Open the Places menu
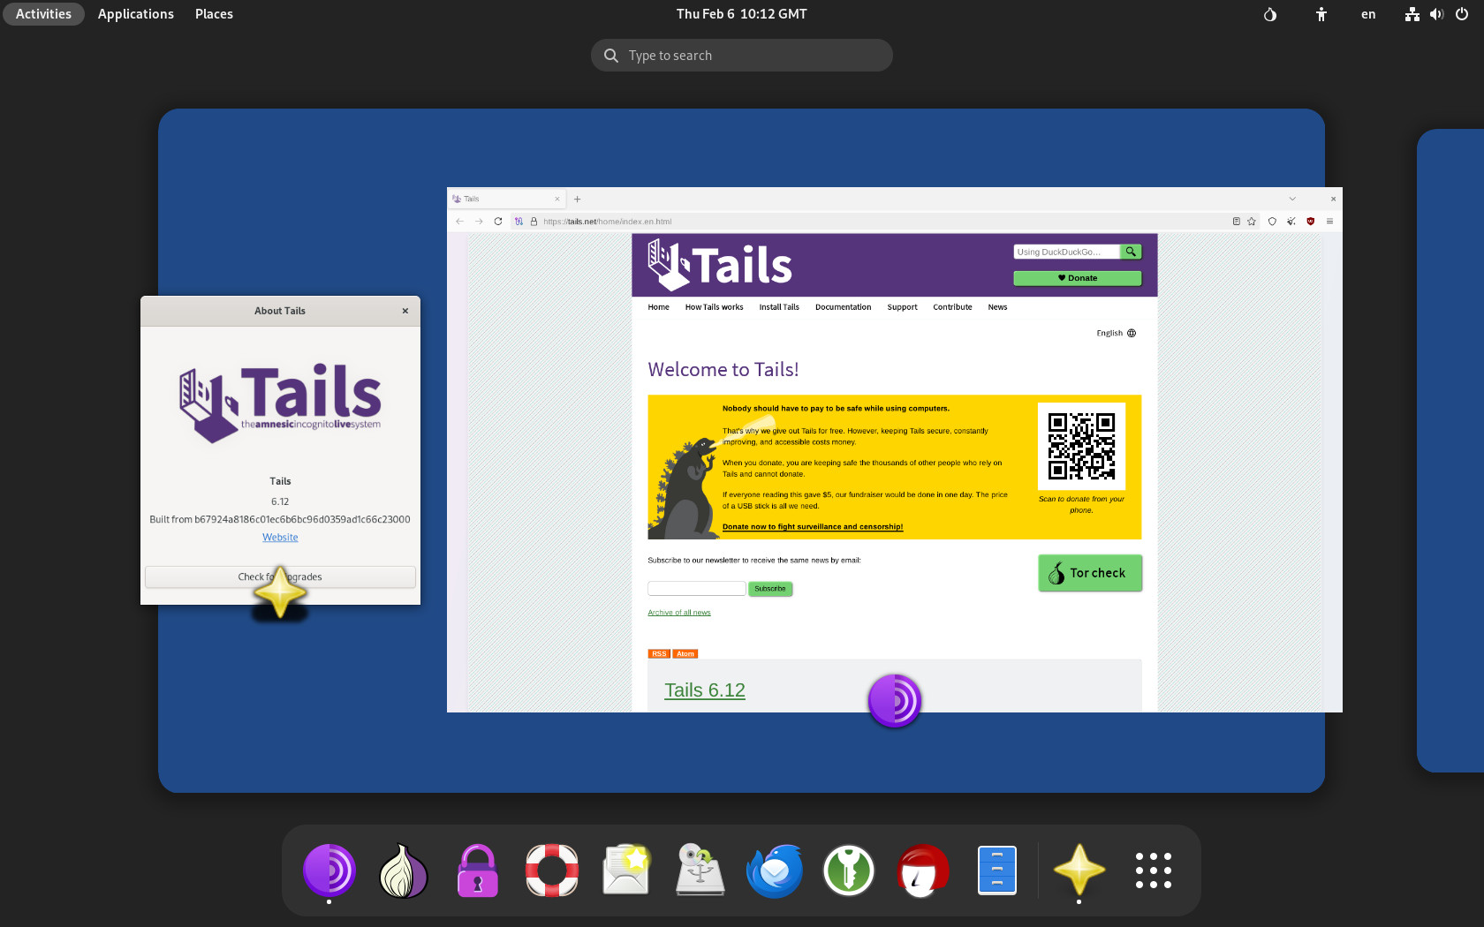1484x927 pixels. tap(214, 14)
